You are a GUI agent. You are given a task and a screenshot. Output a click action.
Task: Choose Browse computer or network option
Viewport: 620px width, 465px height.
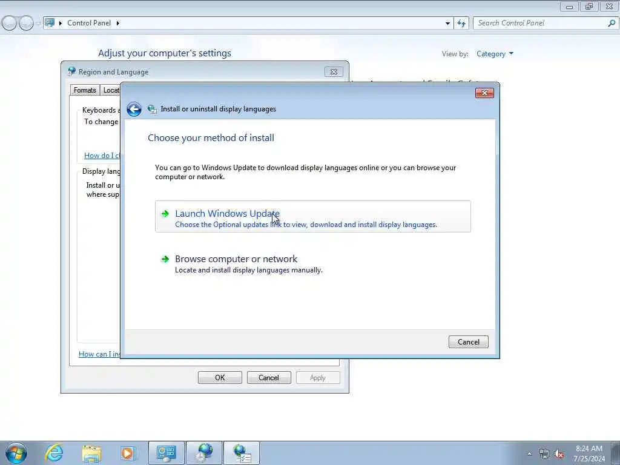313,263
